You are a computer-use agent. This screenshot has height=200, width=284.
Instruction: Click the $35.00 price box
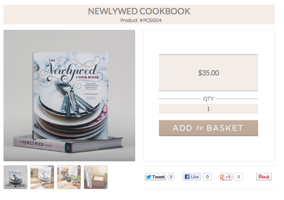coord(208,73)
